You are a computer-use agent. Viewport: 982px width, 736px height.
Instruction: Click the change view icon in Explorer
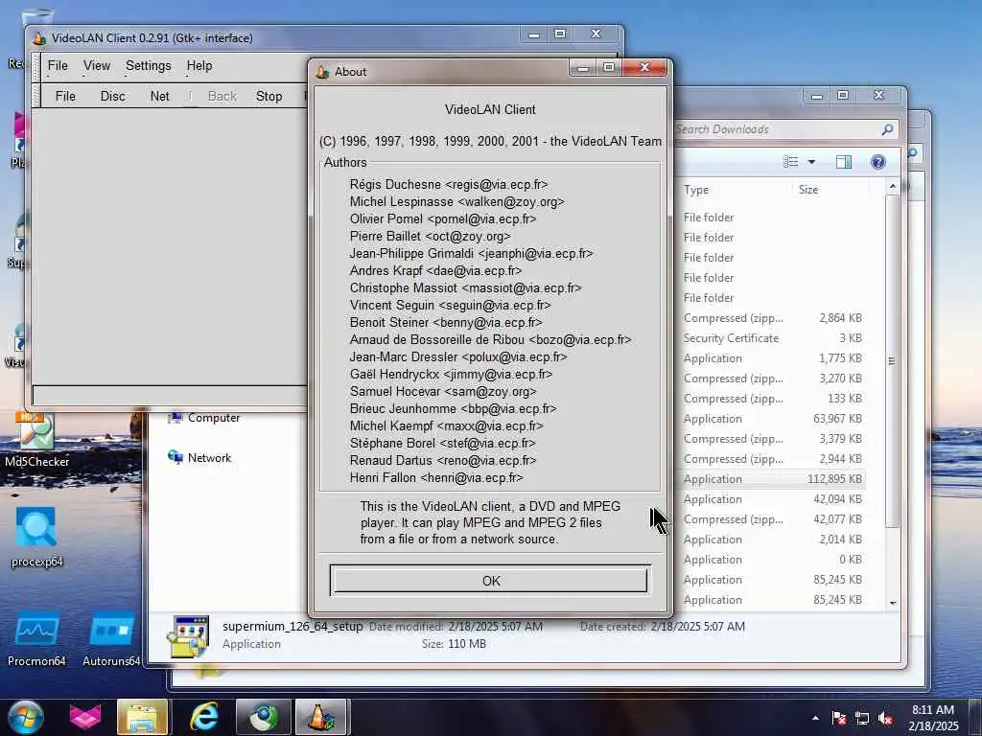pos(791,162)
